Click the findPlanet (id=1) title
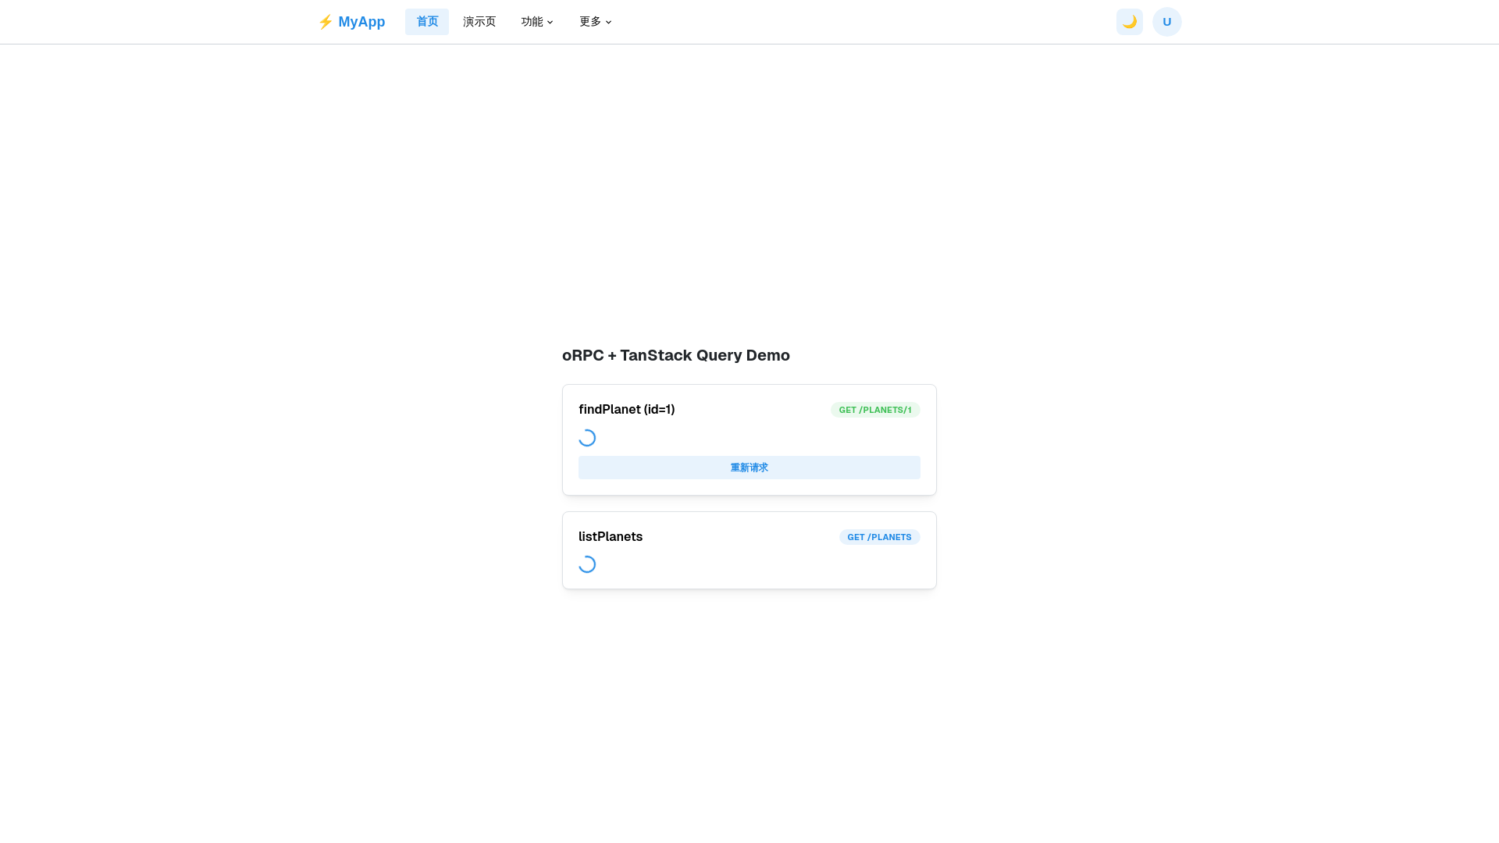The height and width of the screenshot is (843, 1499). click(x=627, y=409)
